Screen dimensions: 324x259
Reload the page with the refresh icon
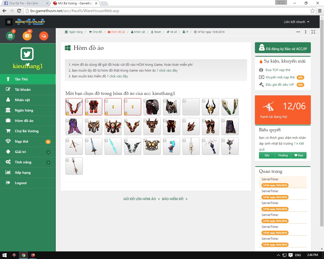19,11
